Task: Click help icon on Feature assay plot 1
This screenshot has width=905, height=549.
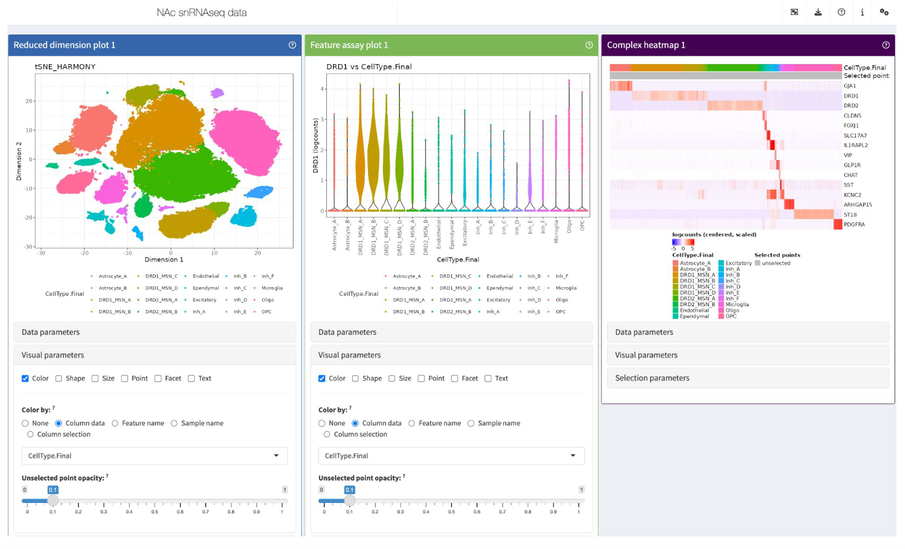Action: click(589, 45)
